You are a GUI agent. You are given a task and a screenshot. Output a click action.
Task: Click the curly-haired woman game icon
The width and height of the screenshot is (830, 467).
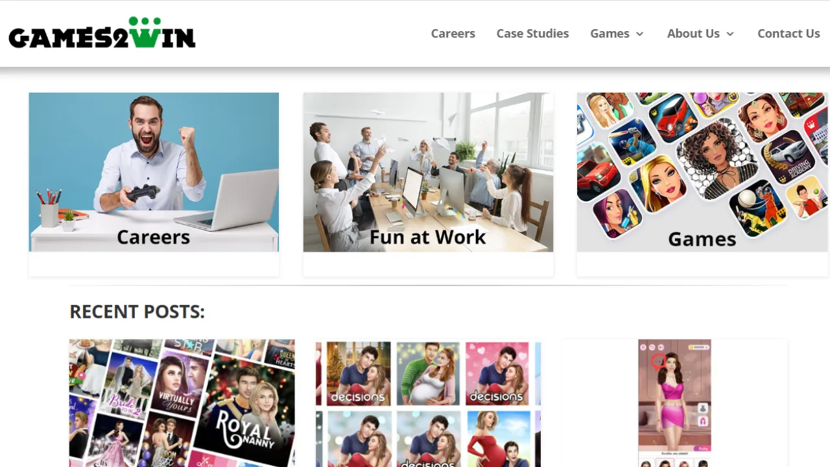pyautogui.click(x=716, y=158)
